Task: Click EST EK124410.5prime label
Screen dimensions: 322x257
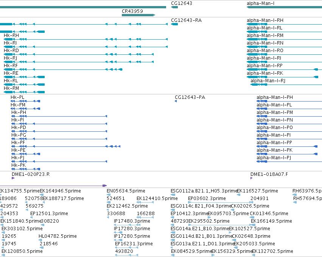Action: [157, 199]
